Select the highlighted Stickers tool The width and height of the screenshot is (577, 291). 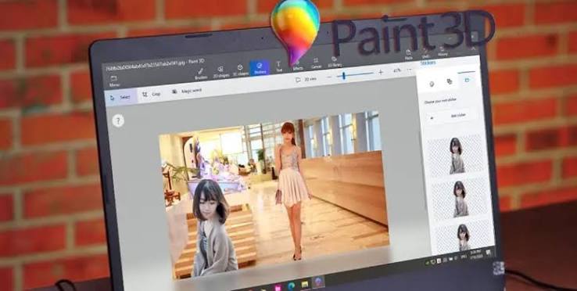click(x=260, y=68)
